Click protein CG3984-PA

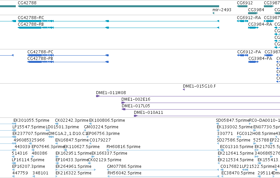tap(253, 62)
